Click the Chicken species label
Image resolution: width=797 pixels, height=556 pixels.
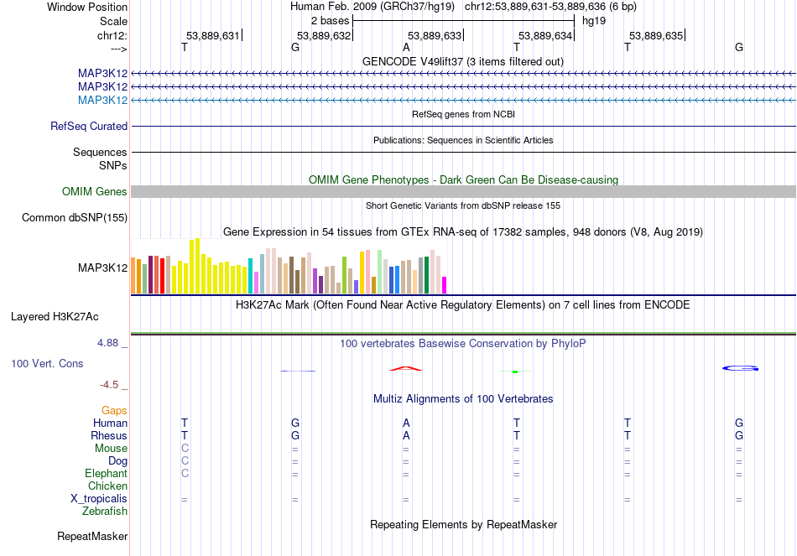(x=107, y=486)
